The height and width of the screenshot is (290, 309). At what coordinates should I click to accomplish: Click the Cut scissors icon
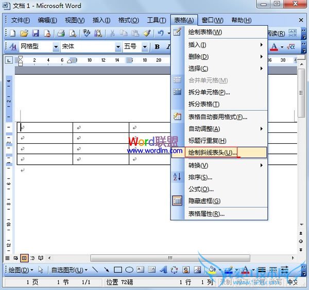coord(112,33)
